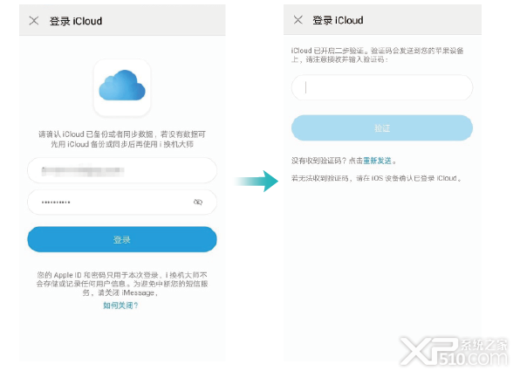Click the iOS device login hint text
The height and width of the screenshot is (378, 520).
pos(376,178)
